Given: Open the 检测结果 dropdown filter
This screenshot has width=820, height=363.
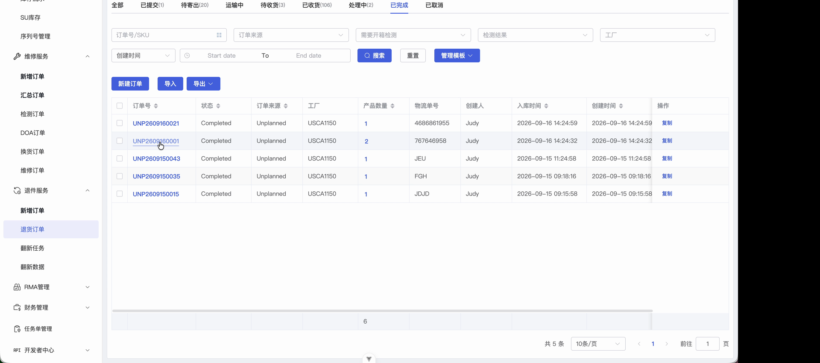Looking at the screenshot, I should [536, 35].
